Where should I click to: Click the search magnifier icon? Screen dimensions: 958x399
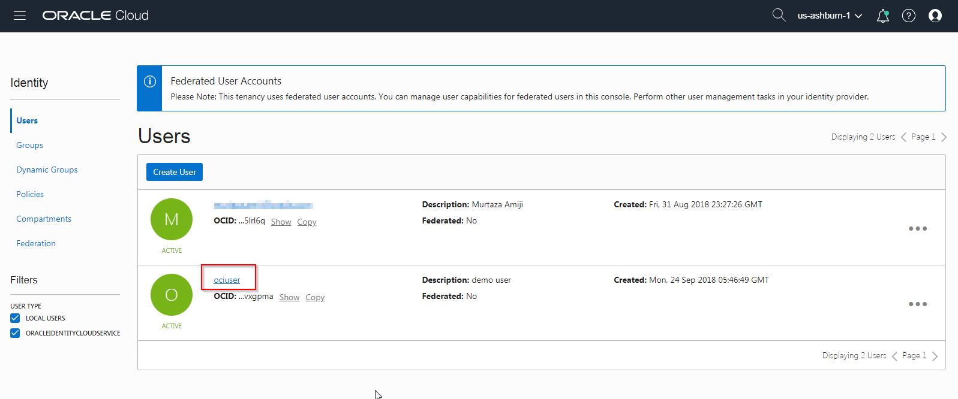pyautogui.click(x=779, y=15)
